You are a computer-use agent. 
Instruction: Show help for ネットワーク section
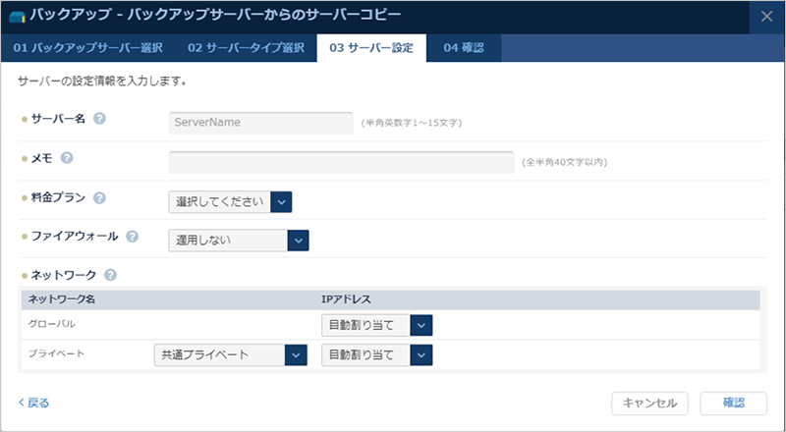(110, 275)
